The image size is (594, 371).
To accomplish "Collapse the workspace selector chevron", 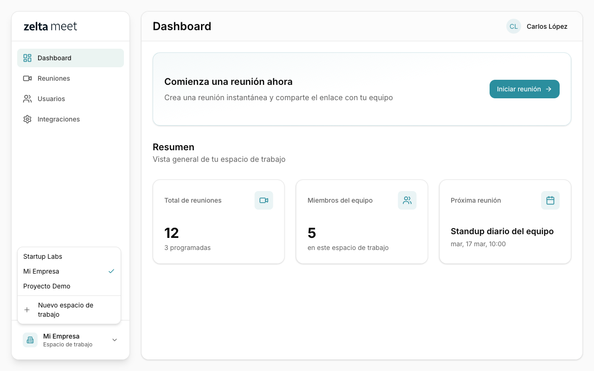I will pos(114,339).
